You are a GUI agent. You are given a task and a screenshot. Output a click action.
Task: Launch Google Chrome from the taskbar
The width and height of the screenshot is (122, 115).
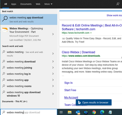coord(94,112)
